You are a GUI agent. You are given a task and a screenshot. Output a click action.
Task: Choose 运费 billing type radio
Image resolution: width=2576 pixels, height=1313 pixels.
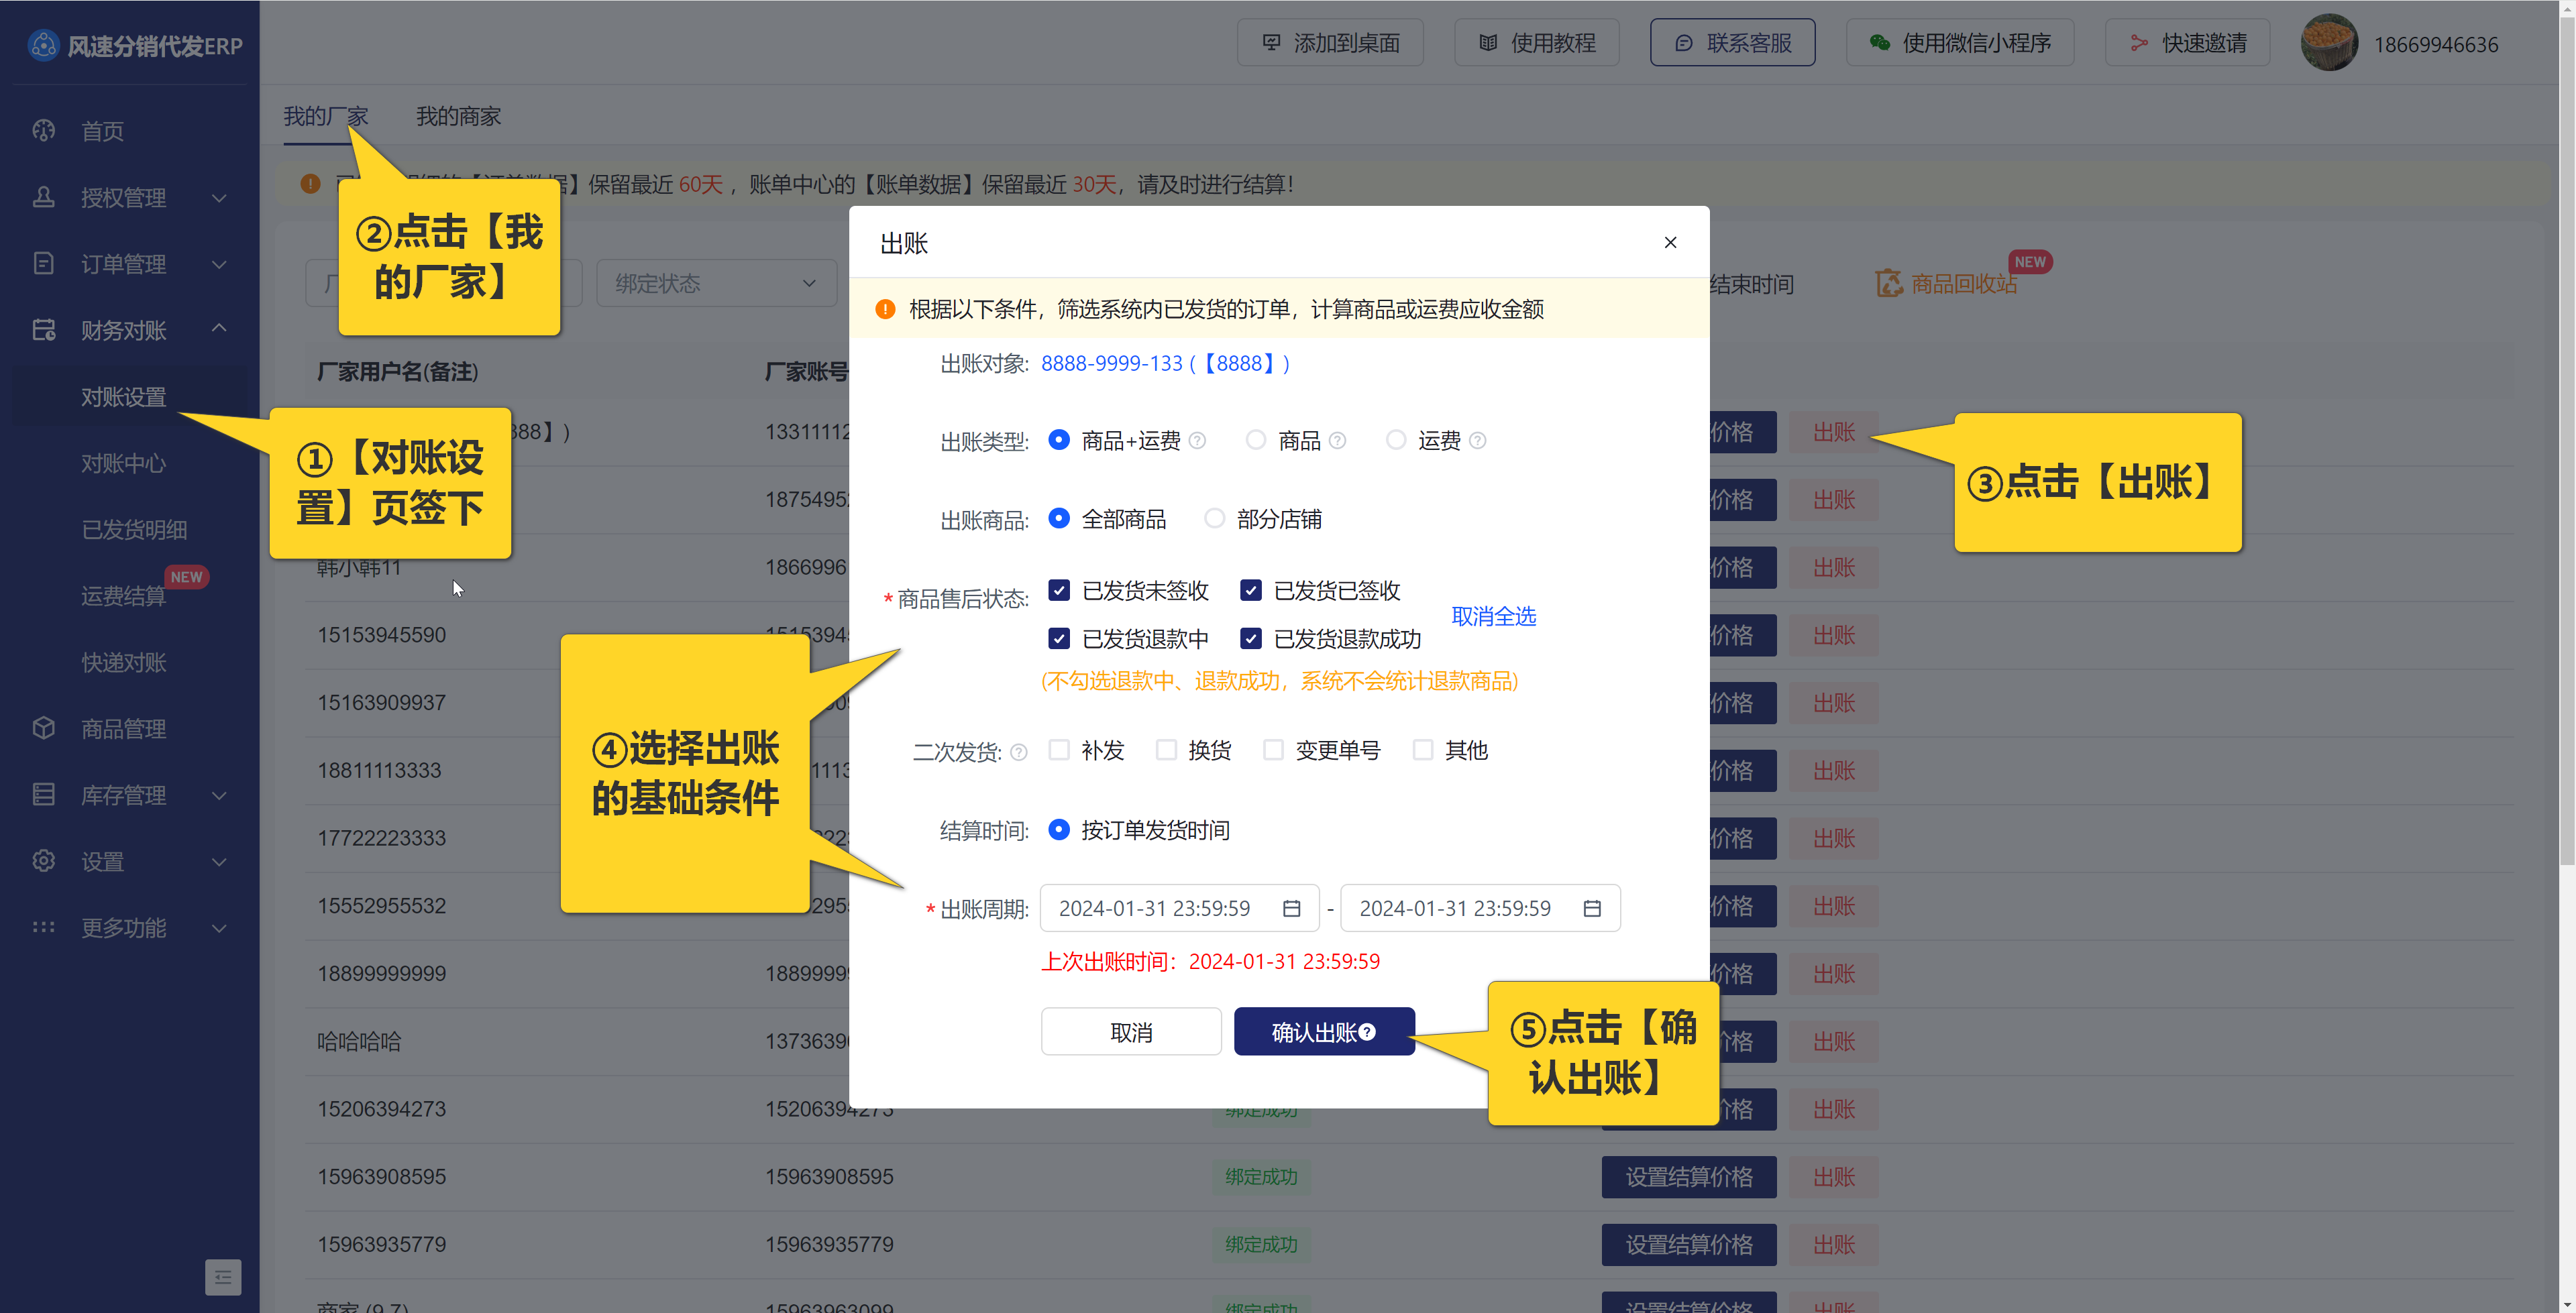(1396, 440)
